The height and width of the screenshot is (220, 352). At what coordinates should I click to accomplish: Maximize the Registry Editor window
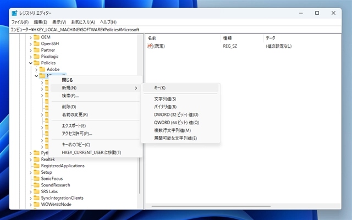(x=317, y=13)
